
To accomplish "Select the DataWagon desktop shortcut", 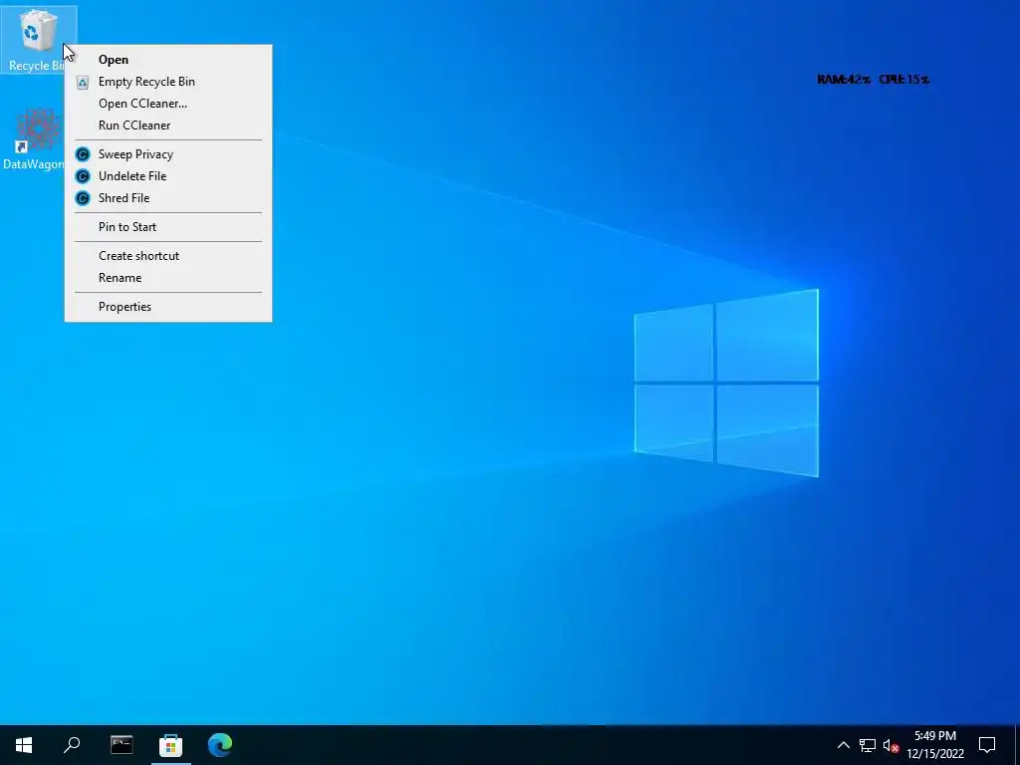I will (x=34, y=139).
